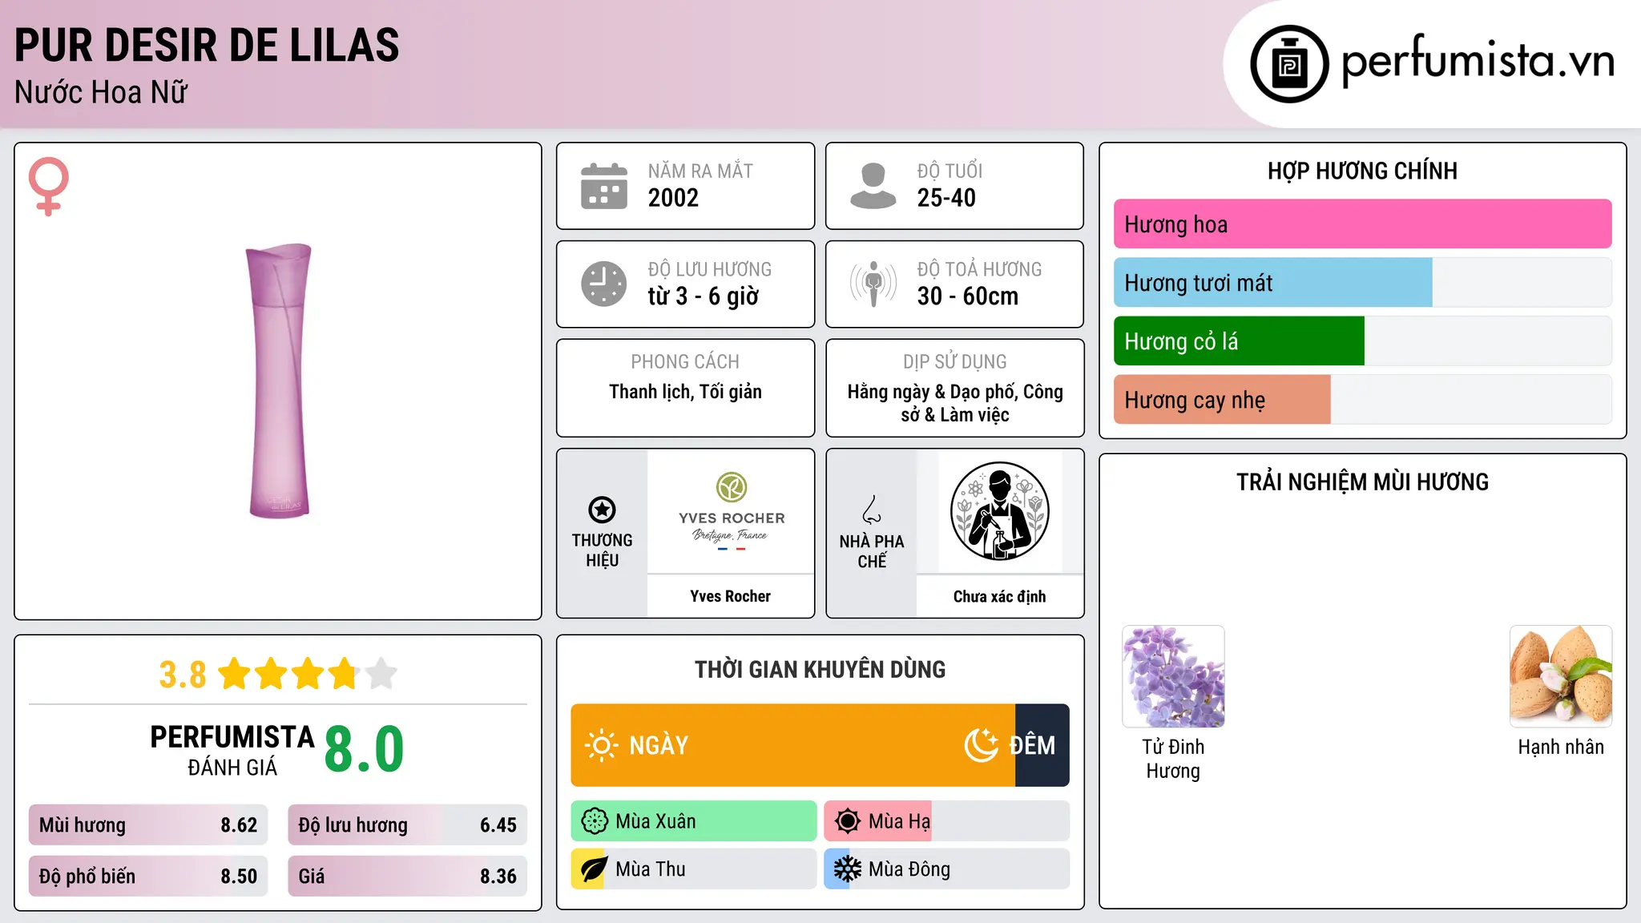Click the Yves Rocher brand name label

pos(731,596)
